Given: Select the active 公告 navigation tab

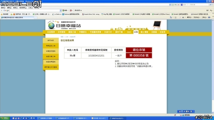Looking at the screenshot, I should (x=136, y=32).
